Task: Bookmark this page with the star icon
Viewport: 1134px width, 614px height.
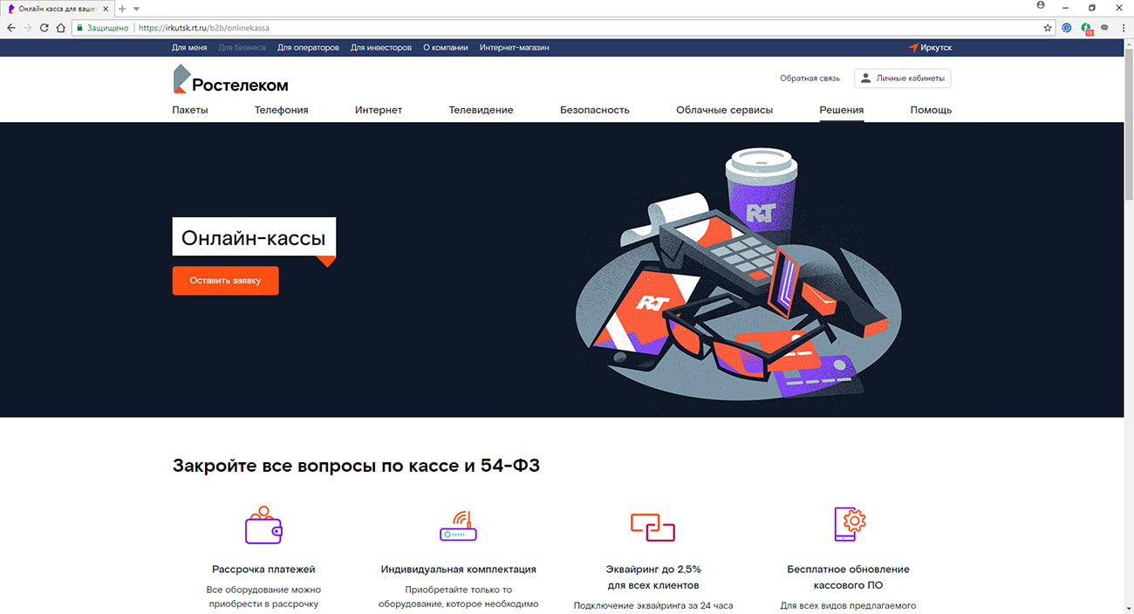Action: [x=1048, y=28]
